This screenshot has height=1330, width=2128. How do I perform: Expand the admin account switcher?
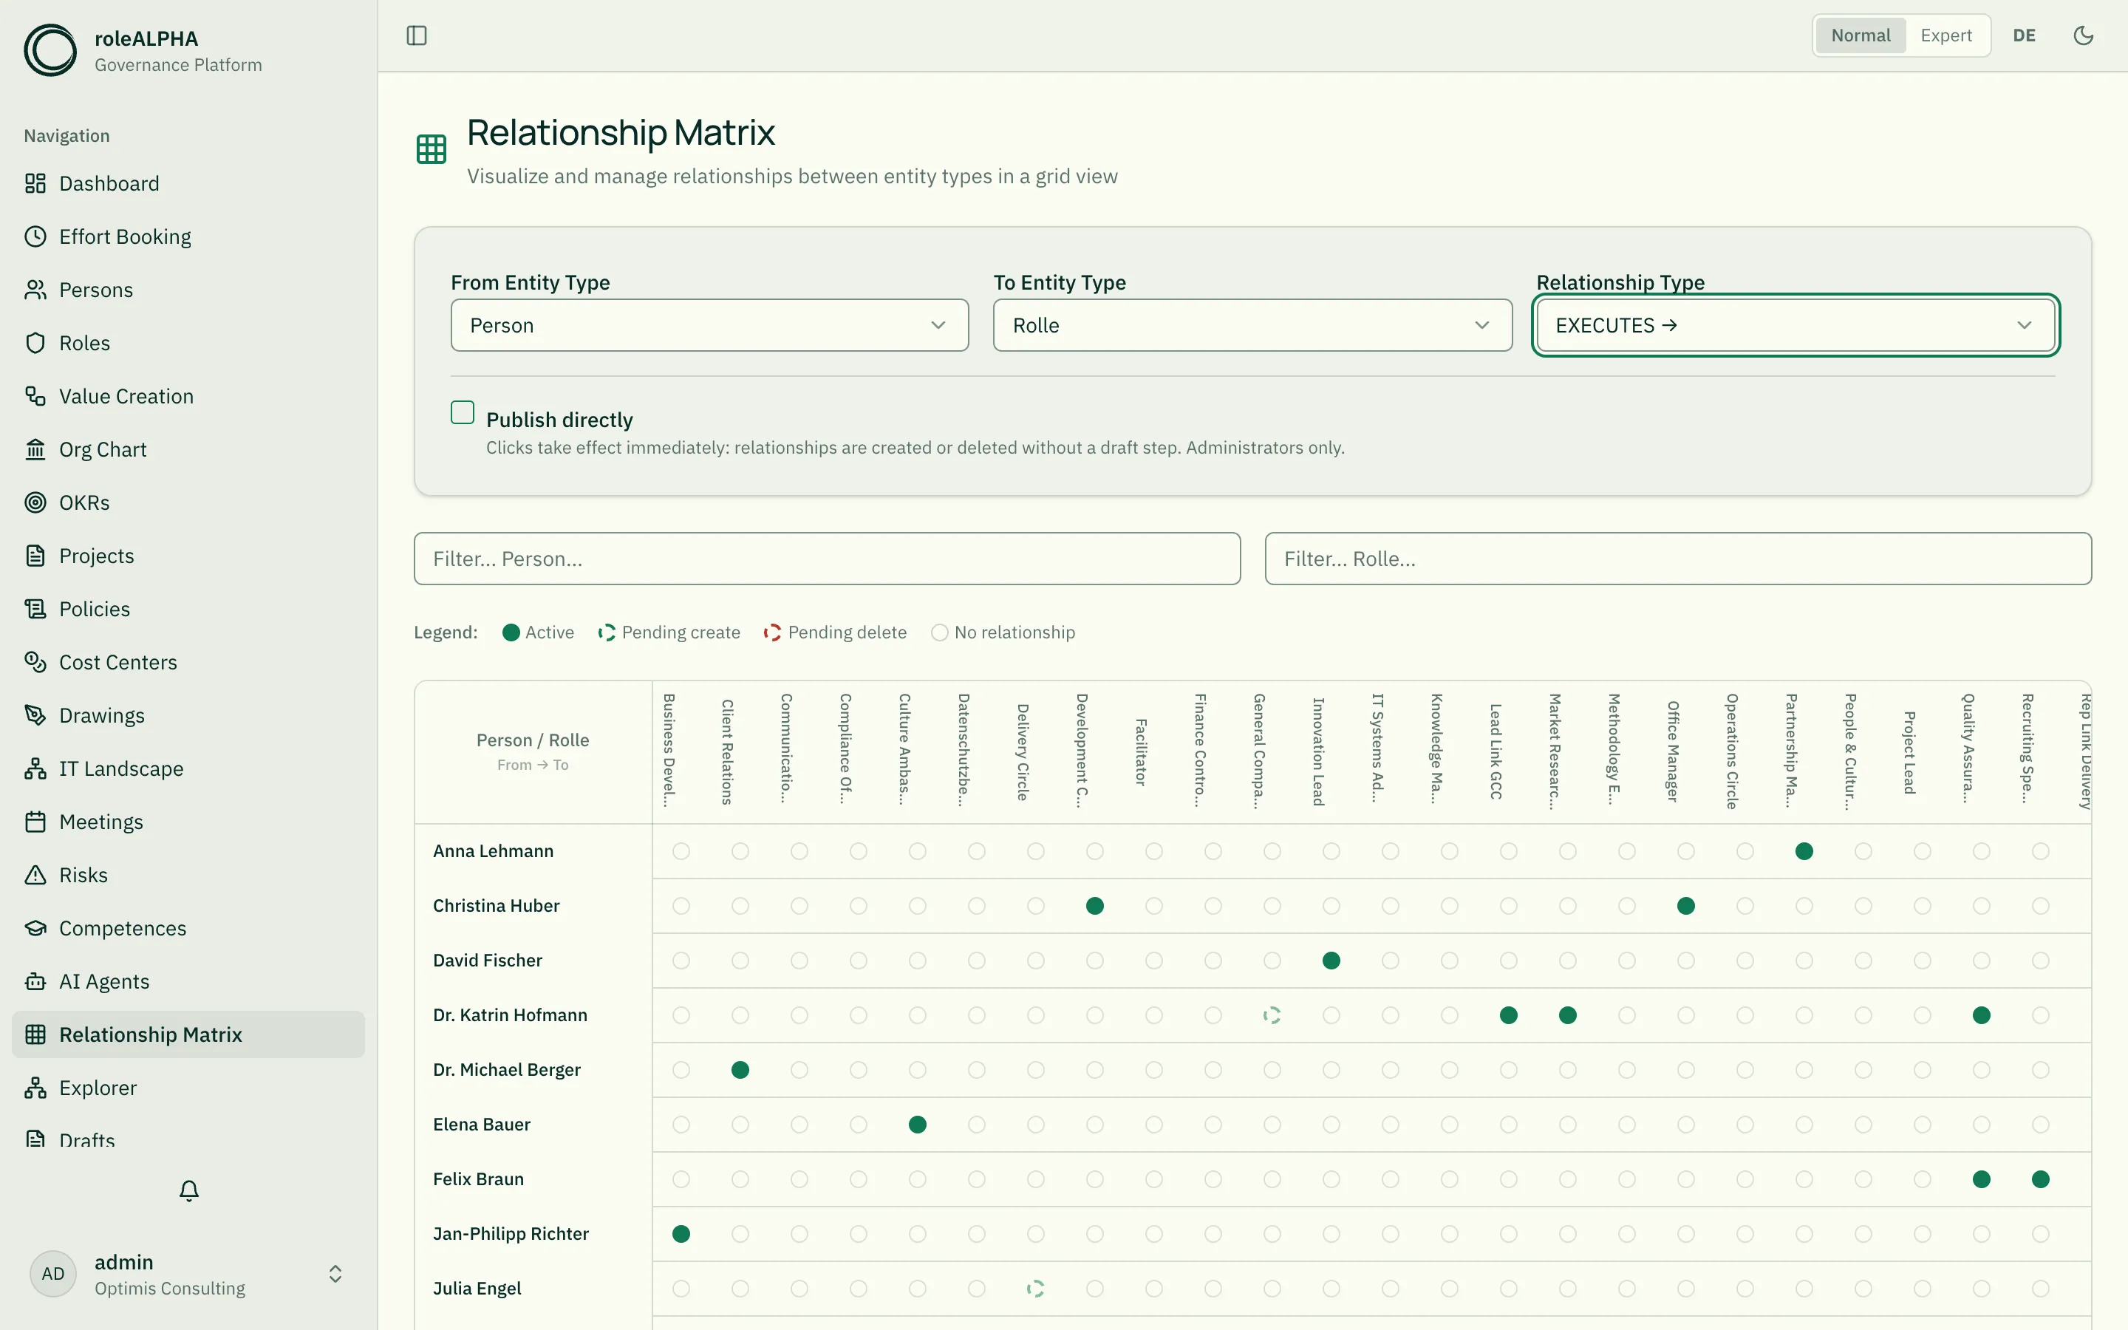point(335,1275)
